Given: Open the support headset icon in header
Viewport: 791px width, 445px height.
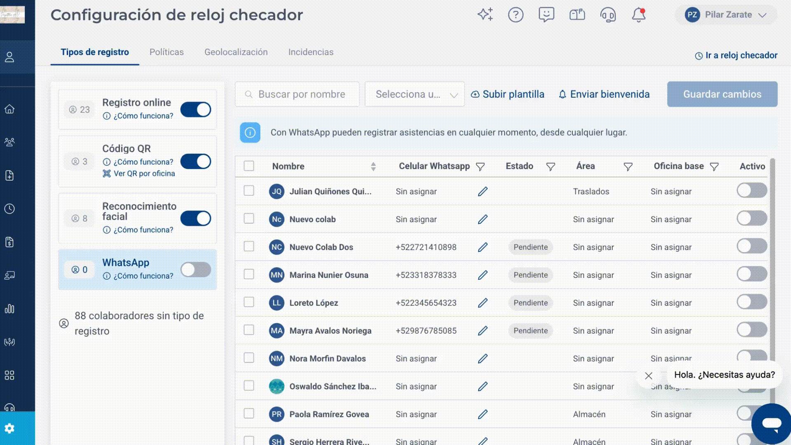Looking at the screenshot, I should (x=608, y=15).
